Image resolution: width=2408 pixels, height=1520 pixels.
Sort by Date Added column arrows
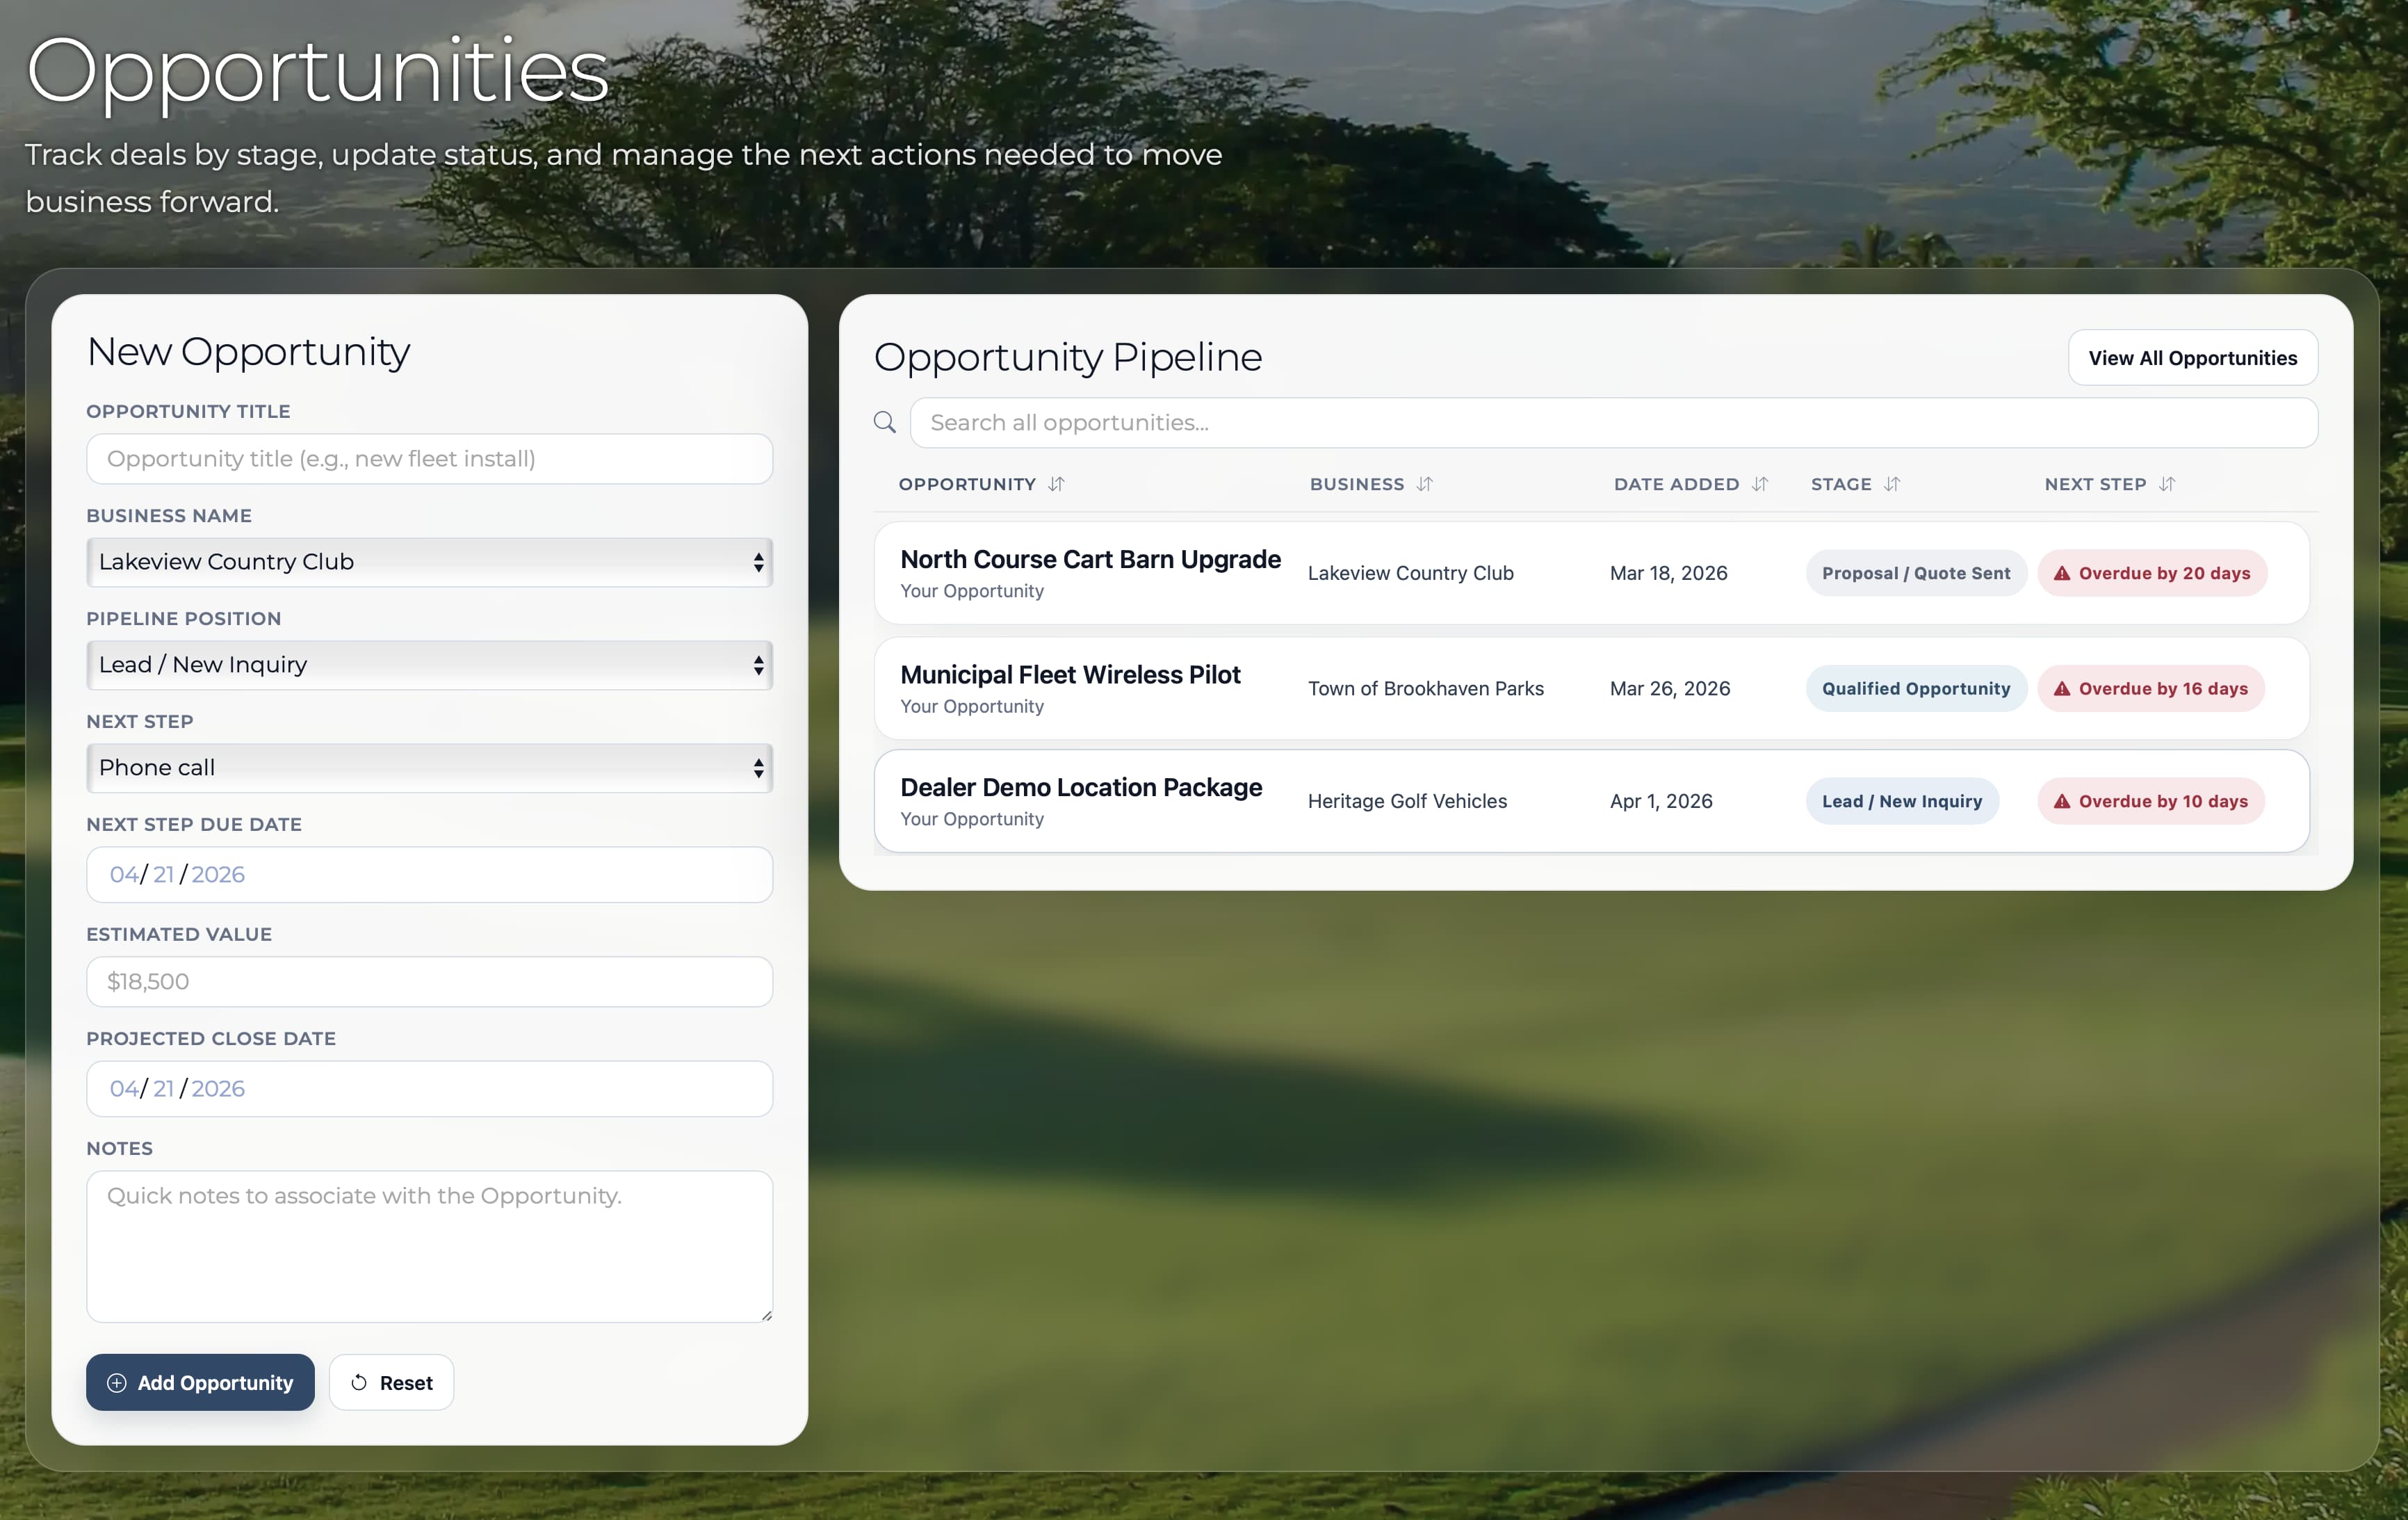tap(1760, 484)
